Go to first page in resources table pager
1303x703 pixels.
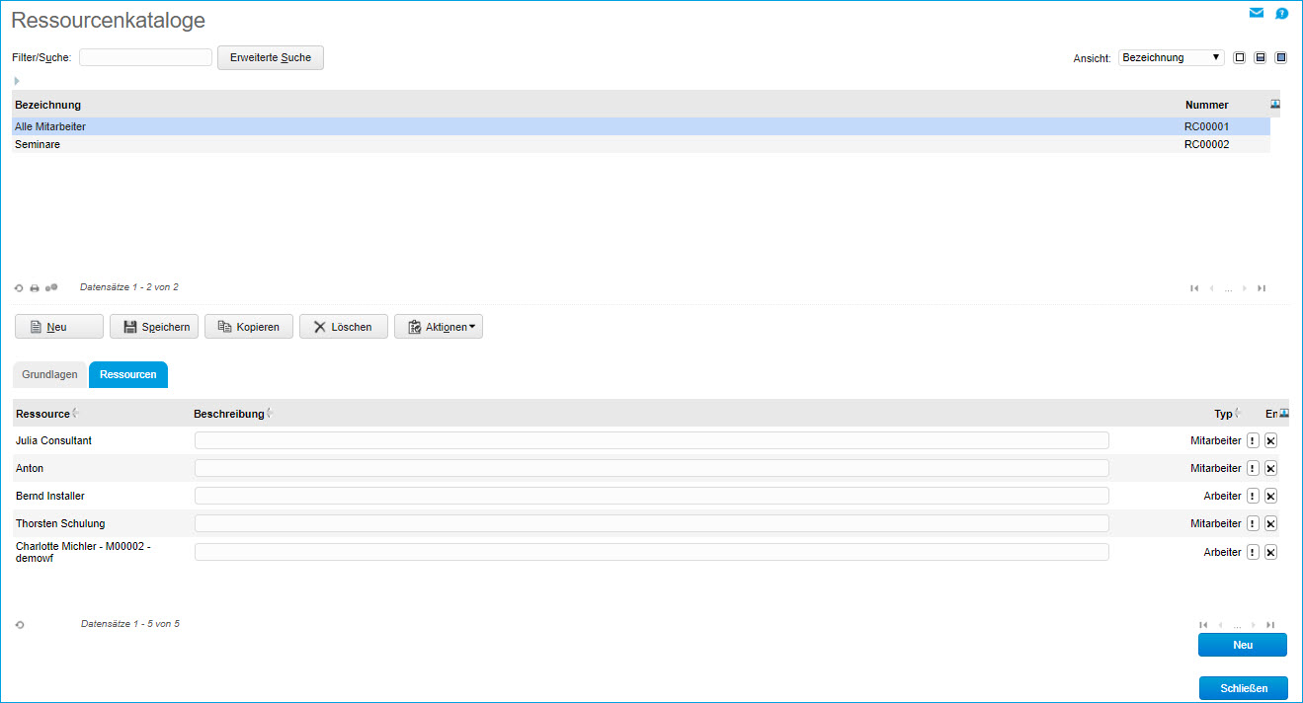[1203, 625]
